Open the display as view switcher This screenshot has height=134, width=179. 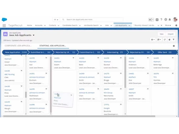(x=159, y=40)
